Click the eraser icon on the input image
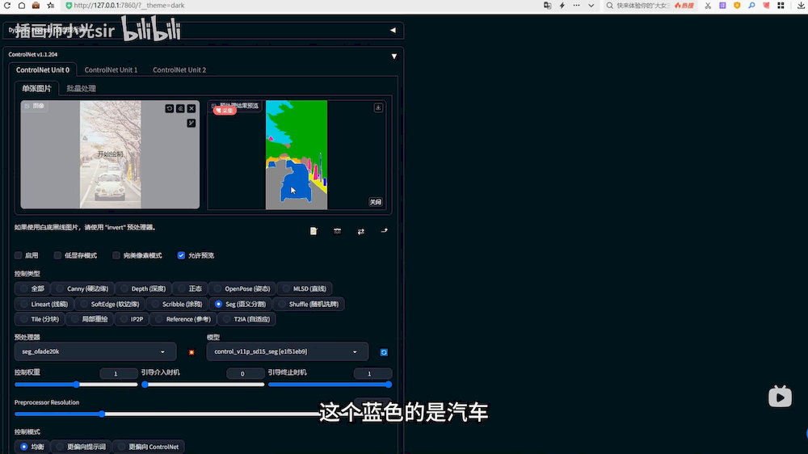Viewport: 808px width, 454px height. tap(180, 108)
